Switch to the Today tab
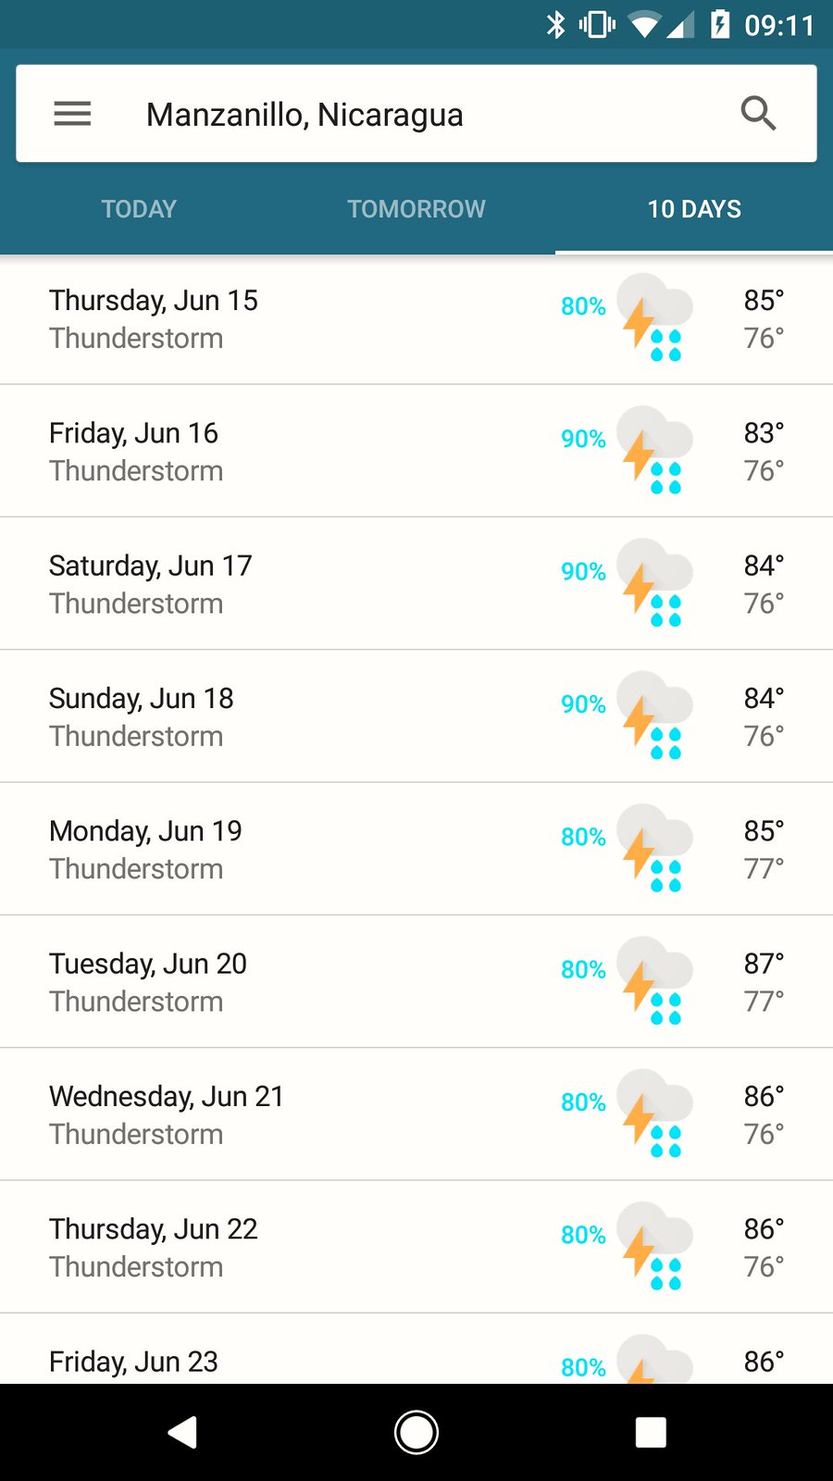The image size is (833, 1481). (x=139, y=209)
